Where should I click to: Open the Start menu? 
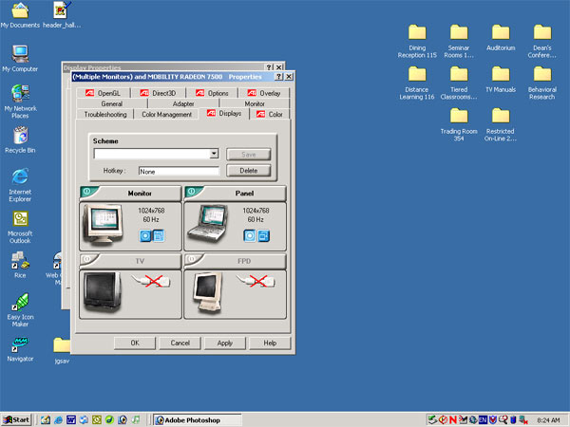(17, 420)
